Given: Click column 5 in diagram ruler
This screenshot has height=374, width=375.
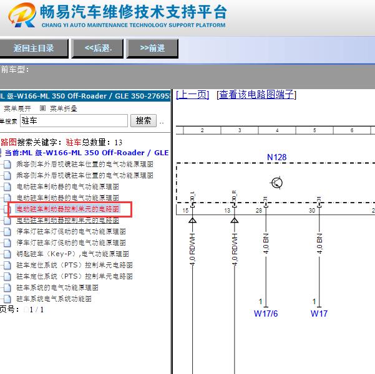Looking at the screenshot, I should point(314,130).
